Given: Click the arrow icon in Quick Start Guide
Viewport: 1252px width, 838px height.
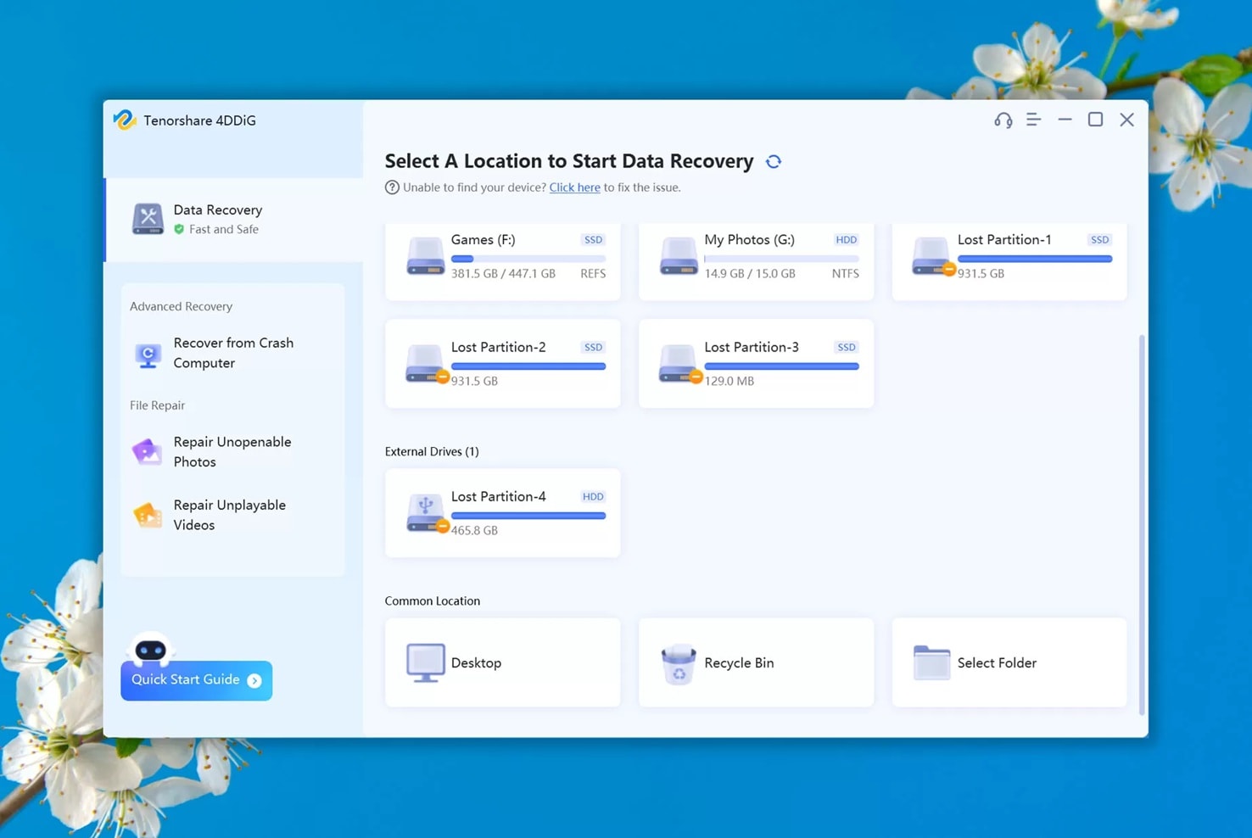Looking at the screenshot, I should click(x=254, y=680).
